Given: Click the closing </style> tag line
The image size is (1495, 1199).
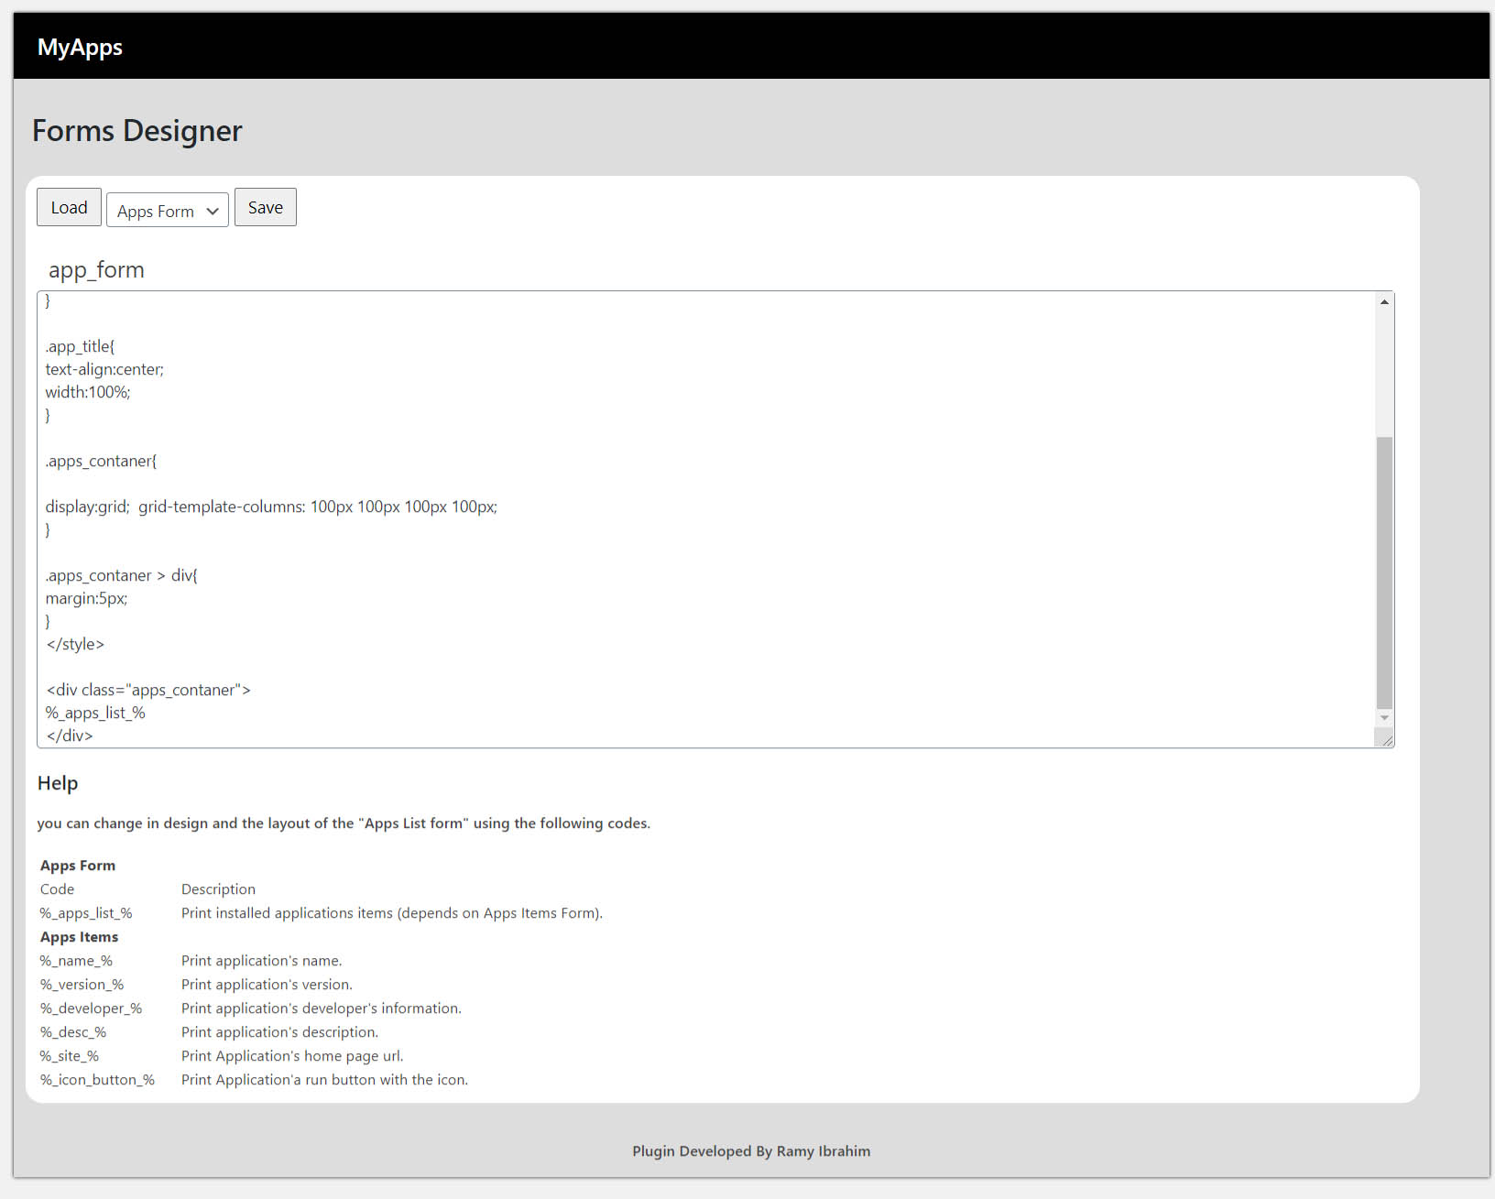Looking at the screenshot, I should 75,645.
